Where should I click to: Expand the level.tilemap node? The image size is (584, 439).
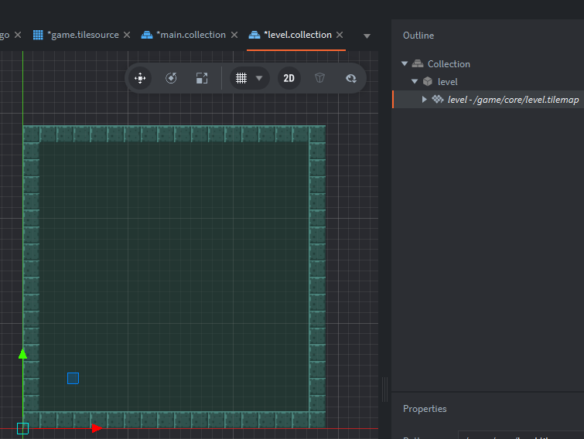424,100
